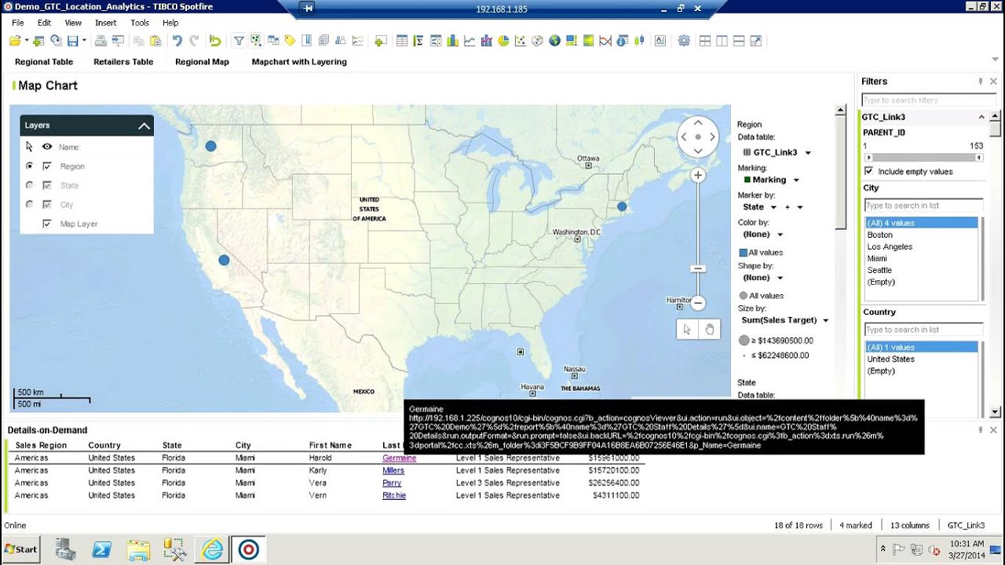The width and height of the screenshot is (1005, 565).
Task: Select City layer radio button
Action: [30, 205]
